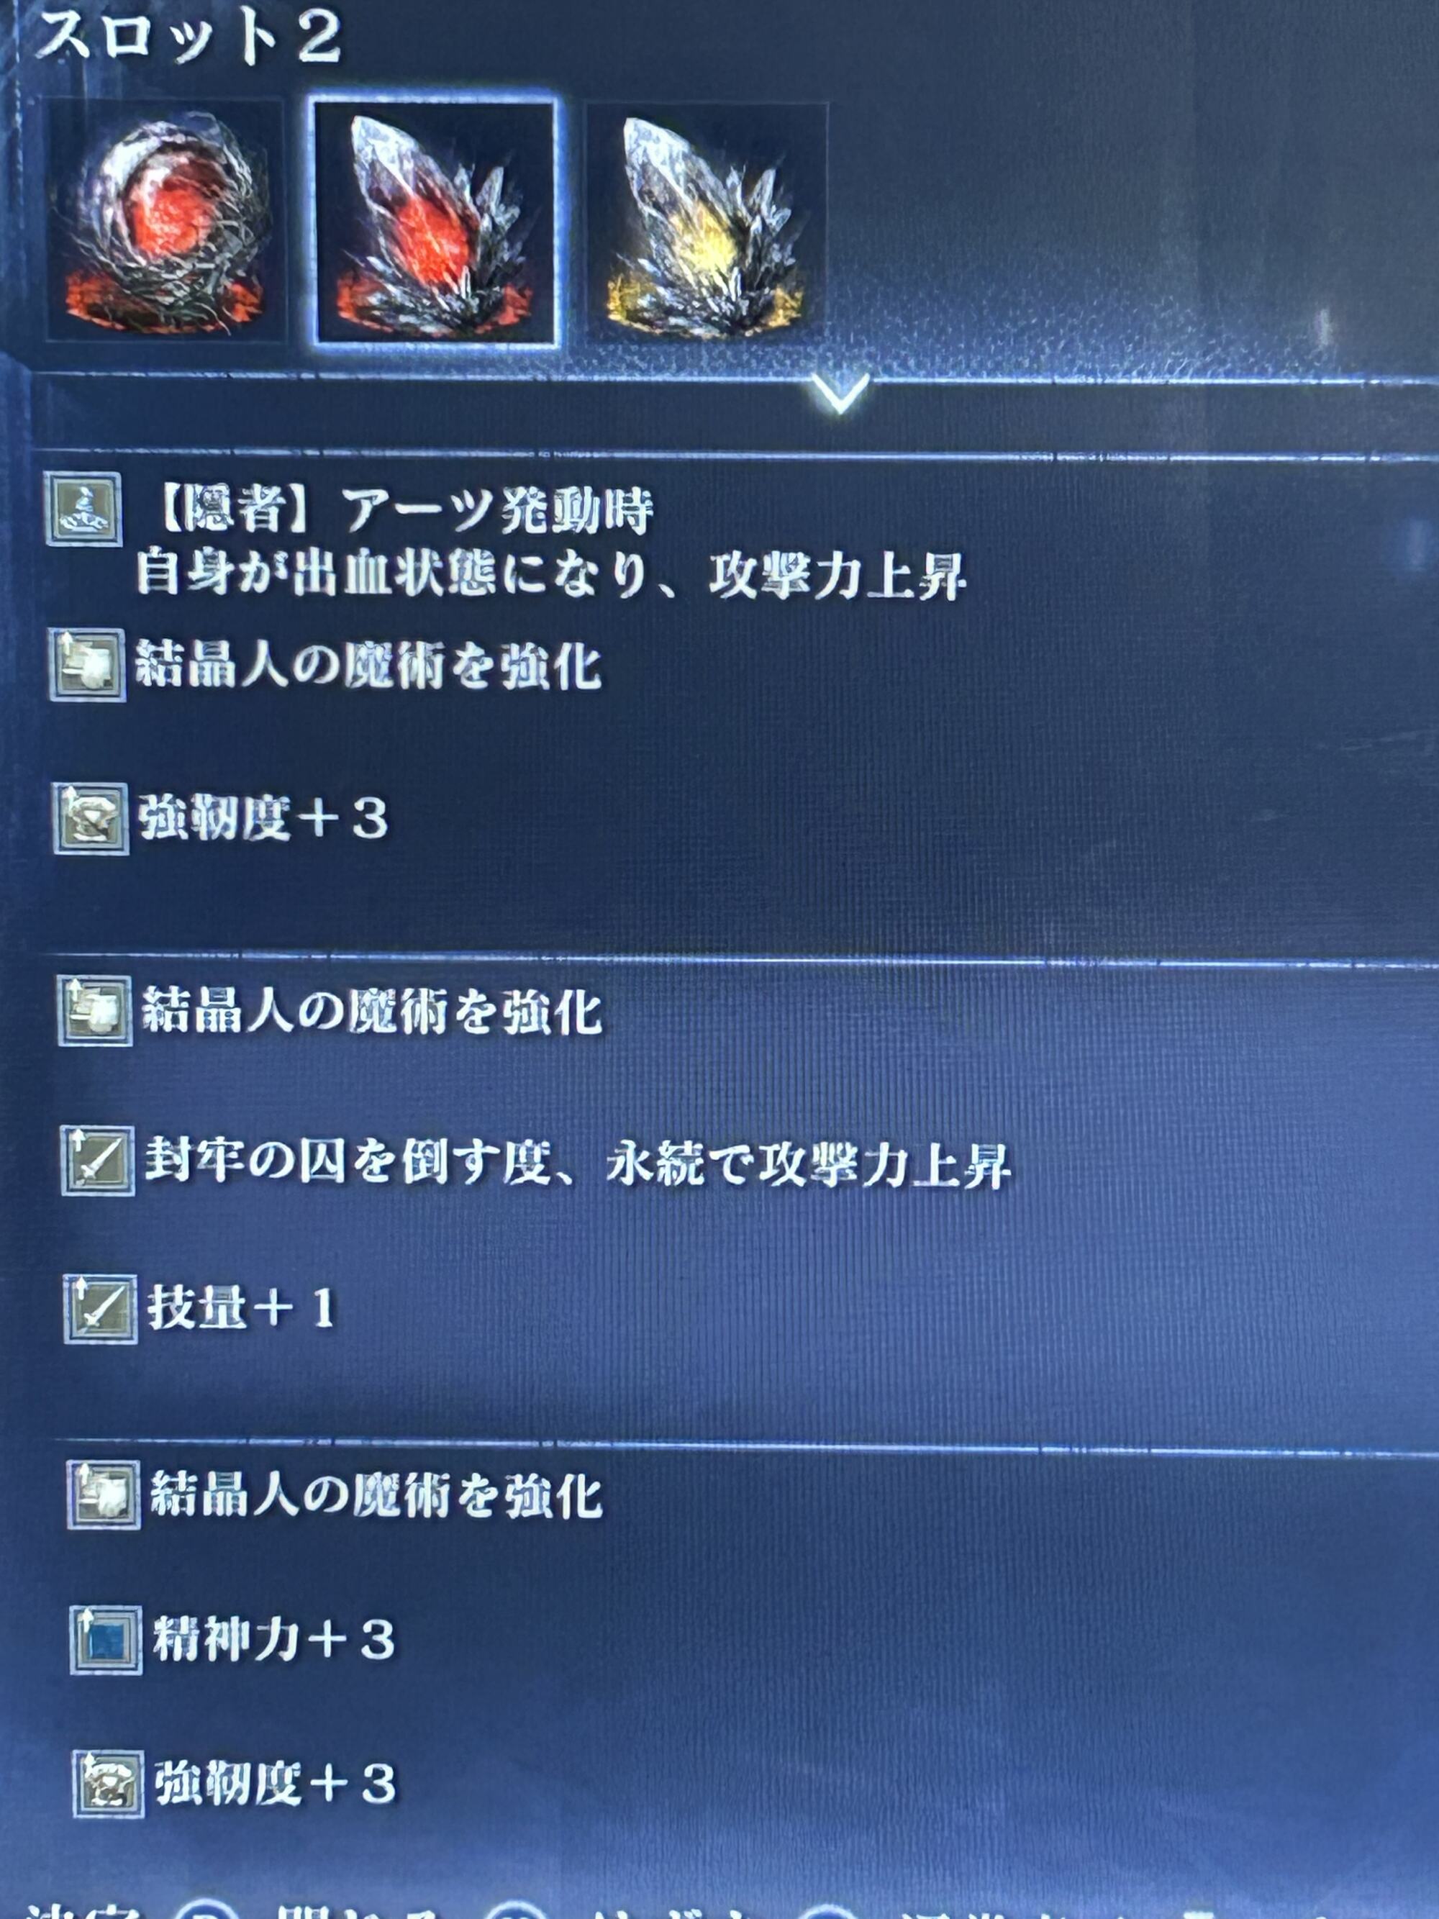Screen dimensions: 1439x1919
Task: Select the highlighted red crystal relic
Action: (x=435, y=221)
